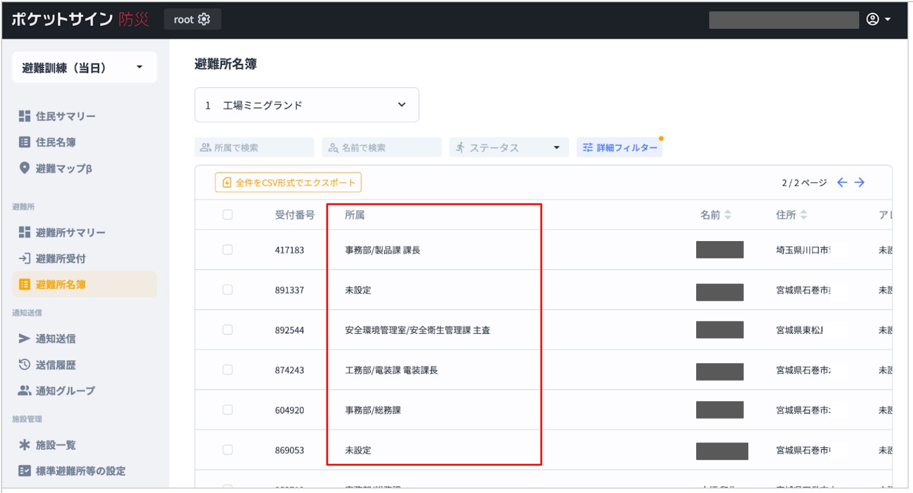913x493 pixels.
Task: Open 通知グループ in the sidebar
Action: pyautogui.click(x=65, y=391)
